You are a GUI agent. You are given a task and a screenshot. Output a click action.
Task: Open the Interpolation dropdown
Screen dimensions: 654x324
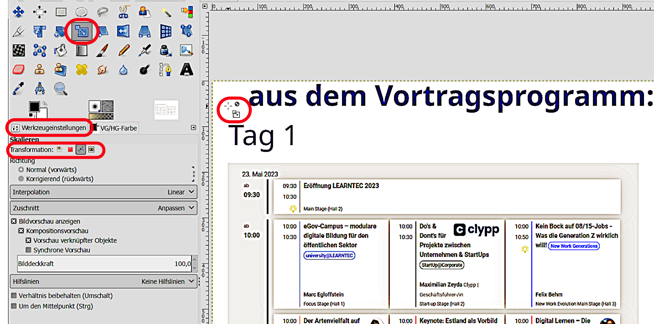tap(104, 192)
